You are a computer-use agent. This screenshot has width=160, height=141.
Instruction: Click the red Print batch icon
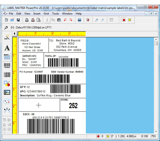pos(33,20)
